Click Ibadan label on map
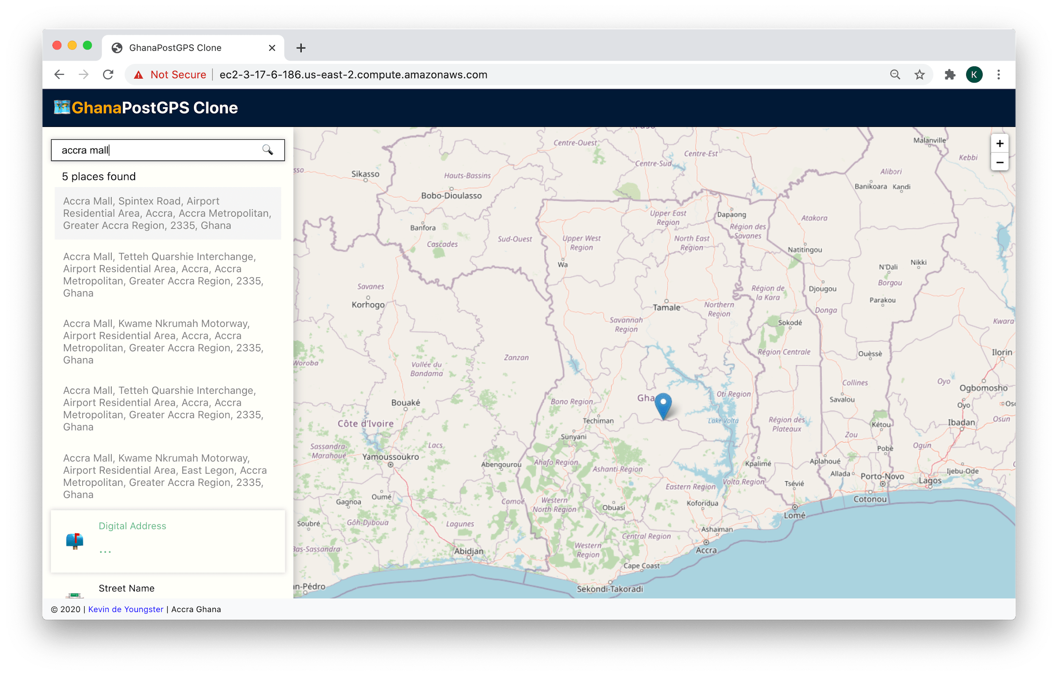Viewport: 1058px width, 676px height. coord(961,422)
